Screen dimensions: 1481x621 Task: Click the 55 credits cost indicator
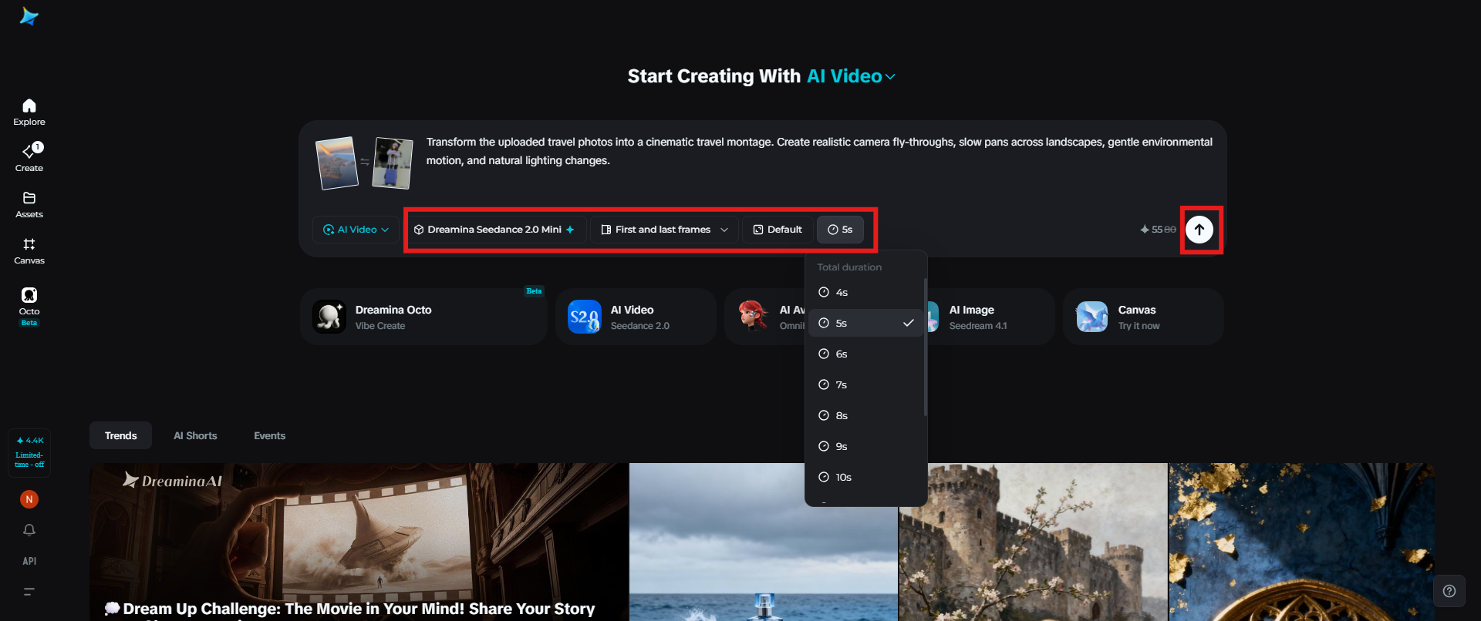1159,230
